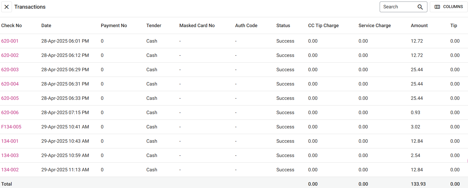Open check 620-001 link
This screenshot has width=468, height=188.
[10, 41]
